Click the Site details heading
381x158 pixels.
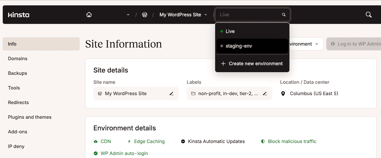tap(111, 70)
